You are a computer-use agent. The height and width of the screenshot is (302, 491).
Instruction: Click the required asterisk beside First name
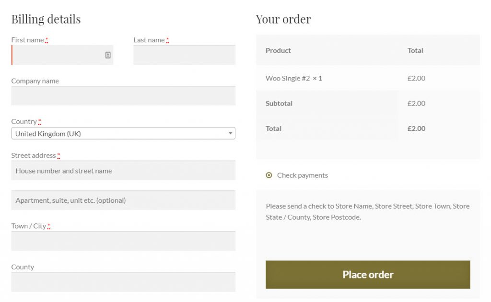coord(47,40)
